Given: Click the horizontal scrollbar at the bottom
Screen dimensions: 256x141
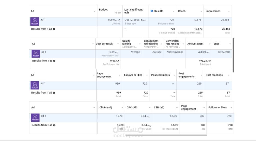Looking at the screenshot, I should tap(166, 135).
